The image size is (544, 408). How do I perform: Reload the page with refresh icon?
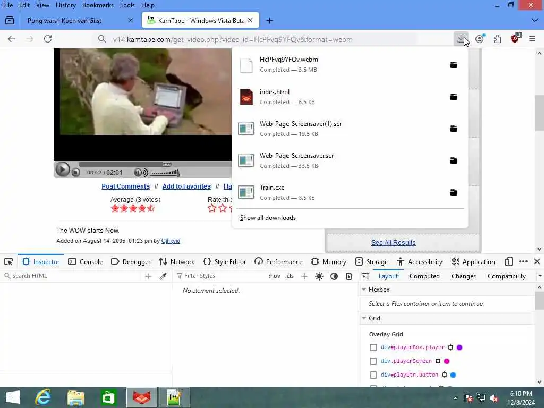click(48, 39)
